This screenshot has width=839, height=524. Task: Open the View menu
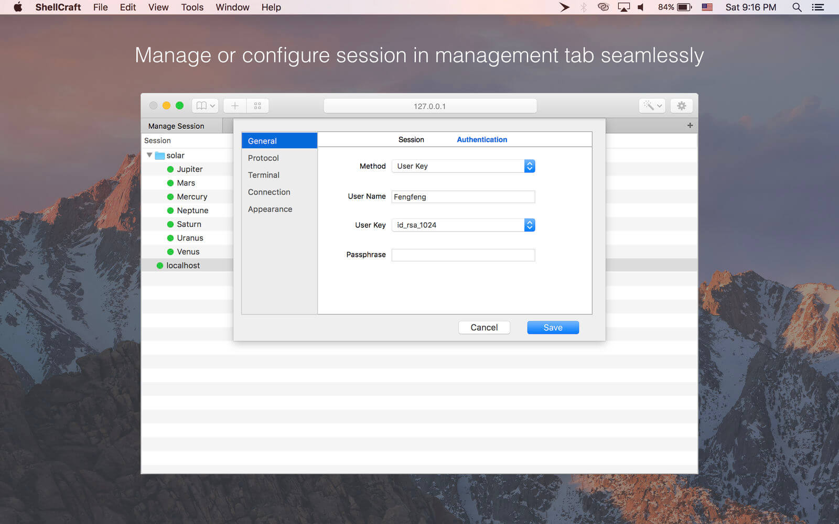158,7
